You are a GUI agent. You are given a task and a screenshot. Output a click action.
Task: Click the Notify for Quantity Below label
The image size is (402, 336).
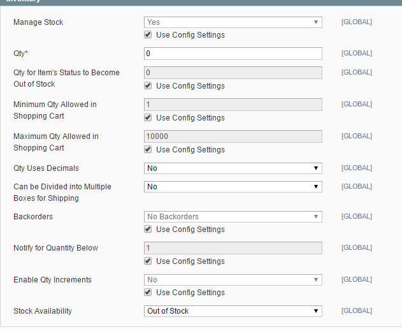(55, 248)
